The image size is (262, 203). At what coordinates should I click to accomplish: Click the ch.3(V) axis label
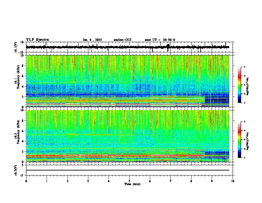(x=16, y=170)
